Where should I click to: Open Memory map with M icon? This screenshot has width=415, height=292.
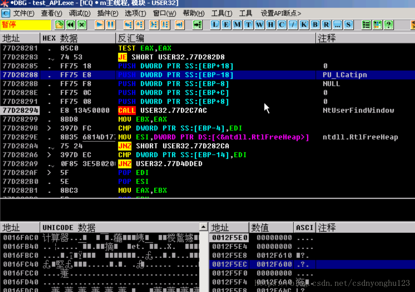tap(237, 25)
